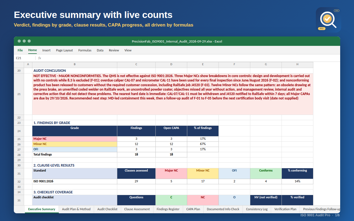The width and height of the screenshot is (354, 221).
Task: Open the Findings Register sheet
Action: coord(168,209)
